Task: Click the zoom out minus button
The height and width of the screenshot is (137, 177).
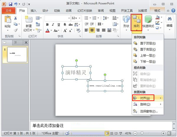Action: [x=135, y=133]
